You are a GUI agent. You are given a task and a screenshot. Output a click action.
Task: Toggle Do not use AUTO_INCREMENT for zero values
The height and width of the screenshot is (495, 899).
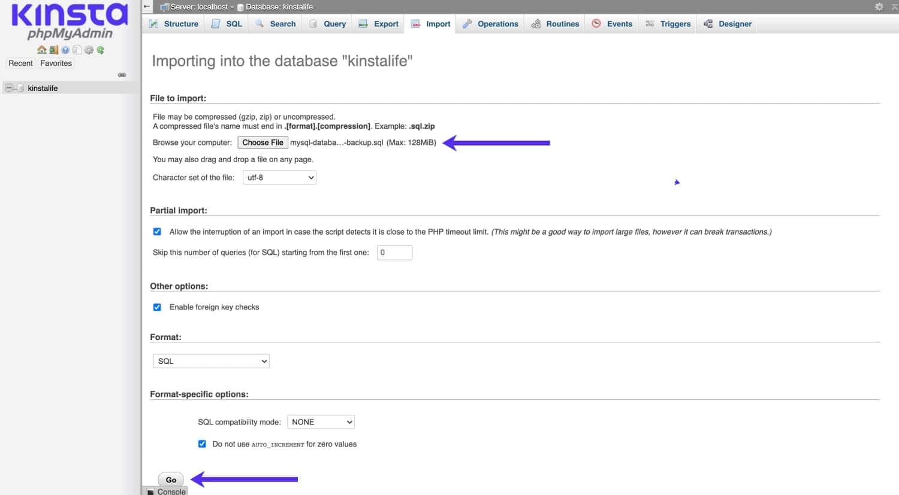202,444
